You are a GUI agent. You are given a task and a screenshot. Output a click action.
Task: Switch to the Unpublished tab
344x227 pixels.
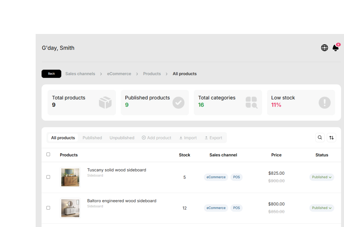(122, 138)
